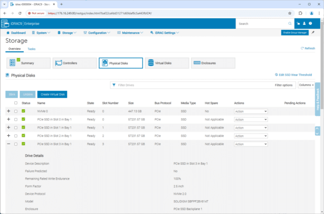Click the Physical Disks drive icon
Image resolution: width=324 pixels, height=214 pixels.
tap(105, 63)
